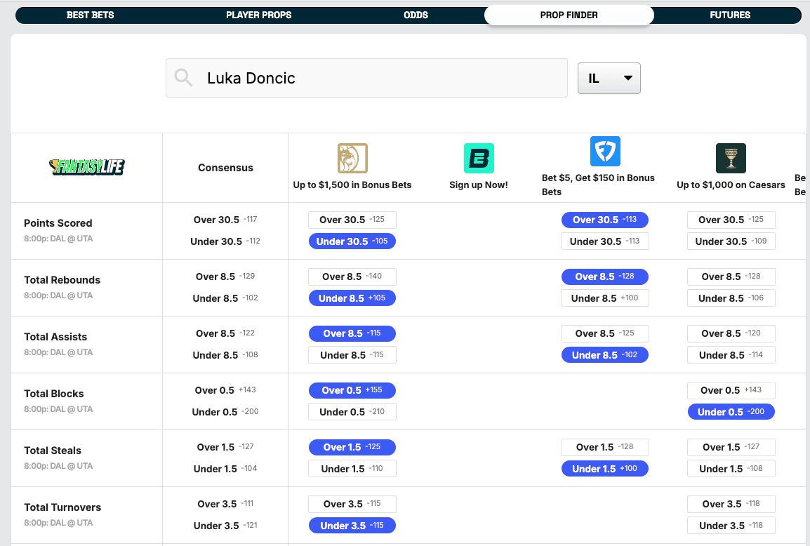Select FanDuel Over 30.5 points -113

tap(604, 220)
